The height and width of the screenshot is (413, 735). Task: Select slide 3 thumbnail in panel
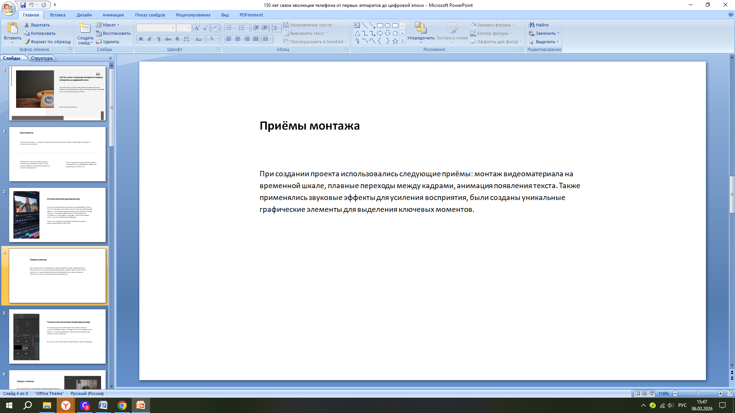(57, 215)
